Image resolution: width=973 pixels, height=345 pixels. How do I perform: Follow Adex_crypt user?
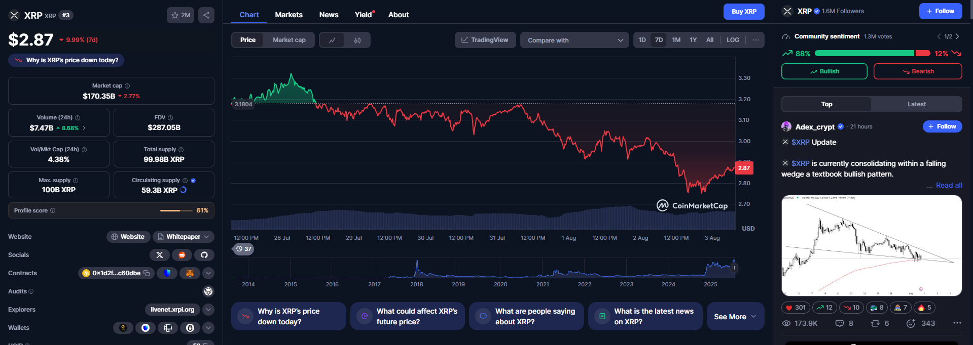pos(942,126)
